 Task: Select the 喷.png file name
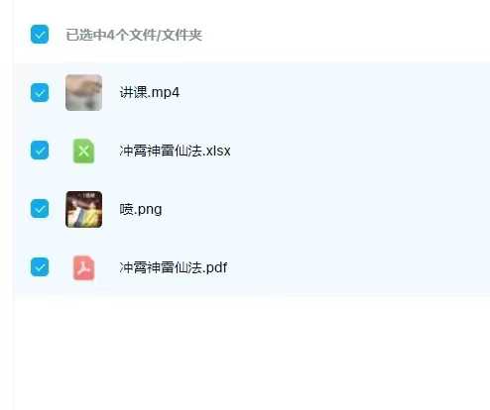pyautogui.click(x=141, y=209)
